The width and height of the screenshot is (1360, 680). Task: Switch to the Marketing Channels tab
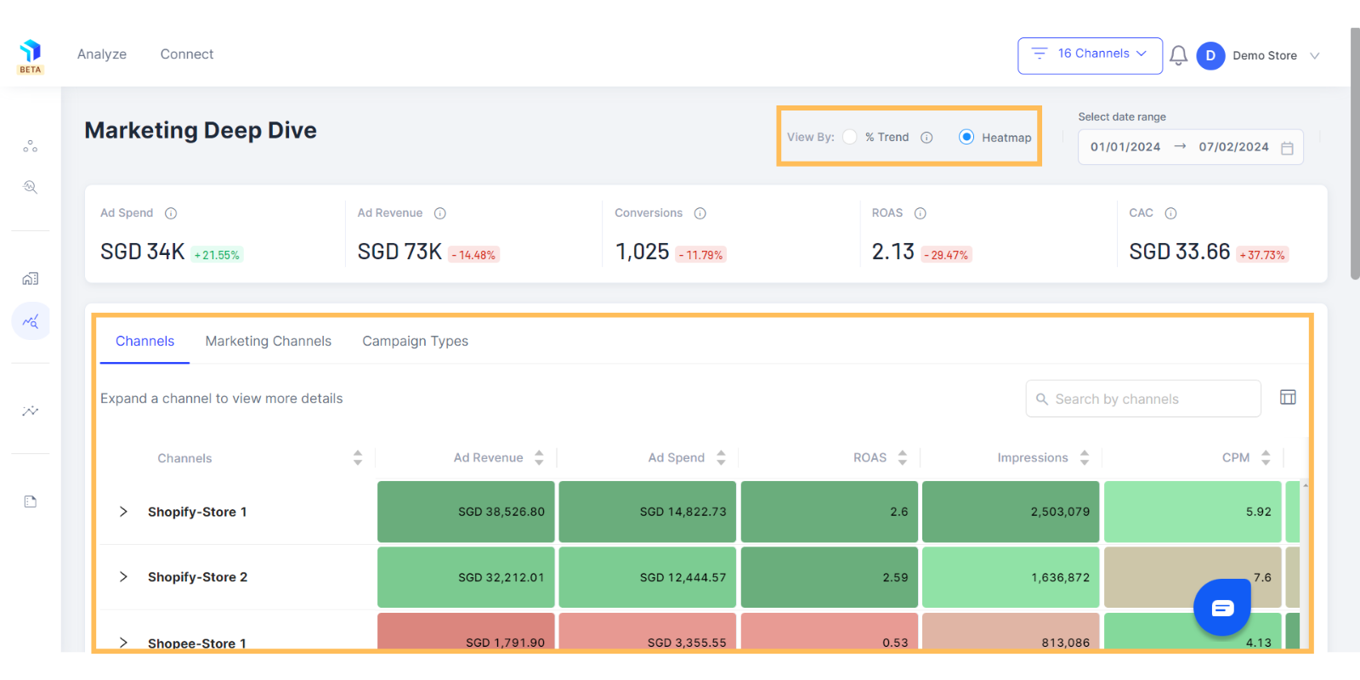point(269,341)
